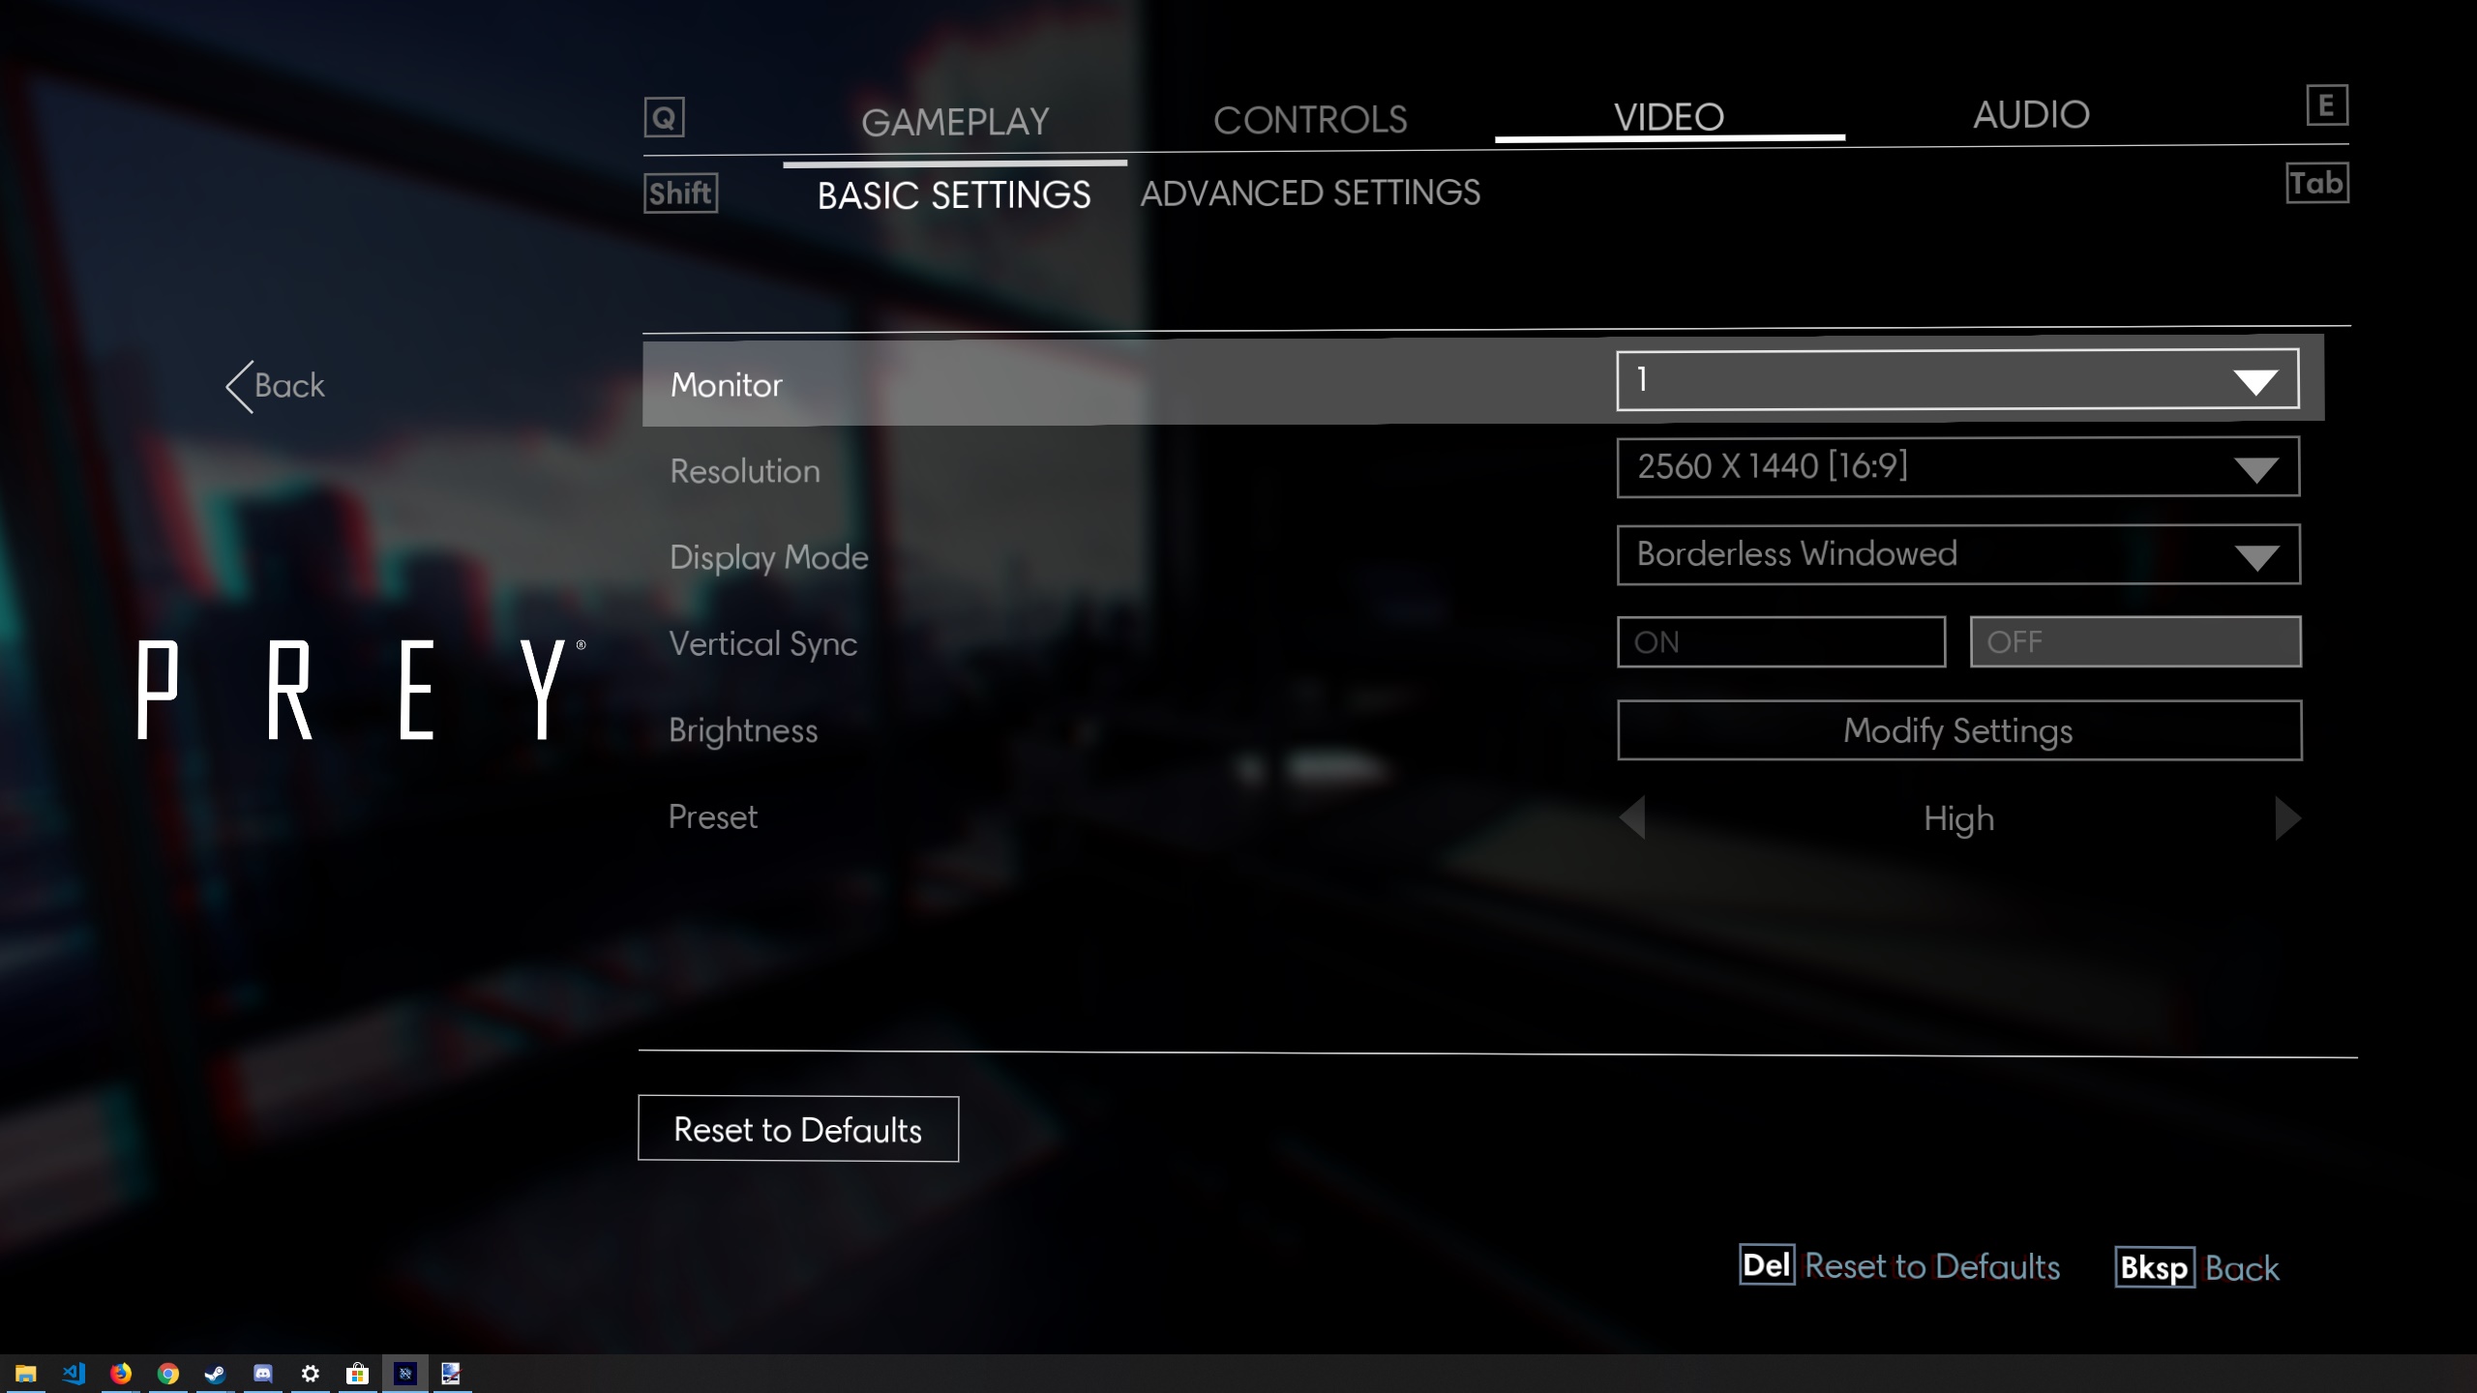This screenshot has width=2477, height=1393.
Task: Open the Display Mode dropdown
Action: [1958, 554]
